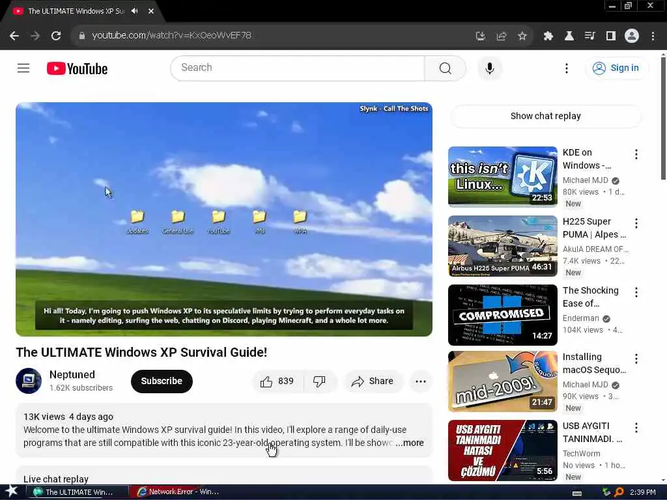The width and height of the screenshot is (667, 500).
Task: Click the address bar URL
Action: point(171,36)
